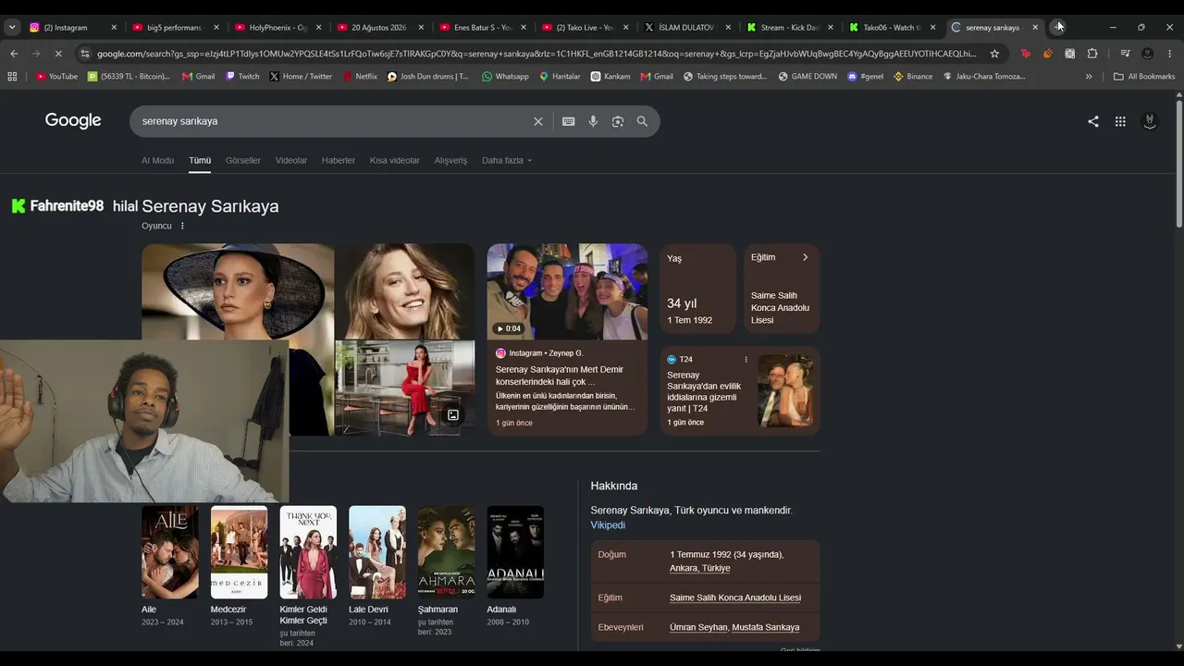Open the media controls icon in toolbar
1184x666 pixels.
(1125, 54)
